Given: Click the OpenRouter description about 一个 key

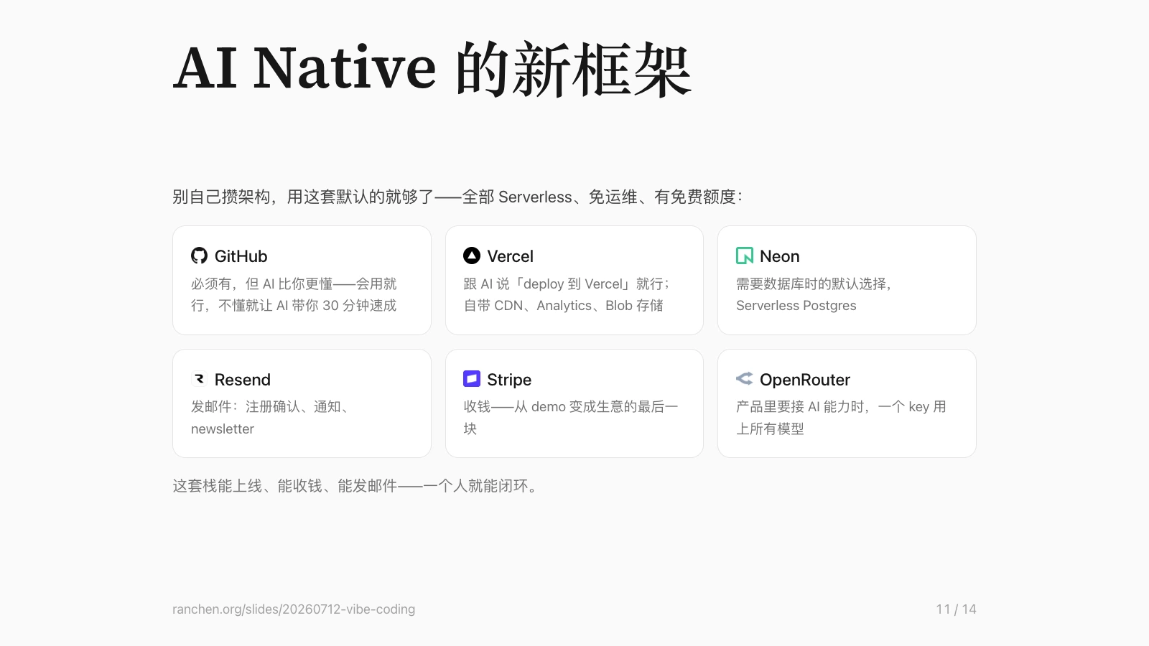Looking at the screenshot, I should coord(841,418).
